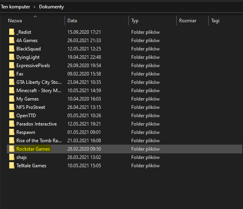
Task: Click the Rozmiar column header
Action: tap(188, 21)
